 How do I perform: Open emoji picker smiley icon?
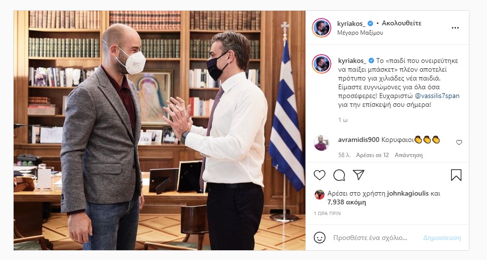(x=320, y=238)
